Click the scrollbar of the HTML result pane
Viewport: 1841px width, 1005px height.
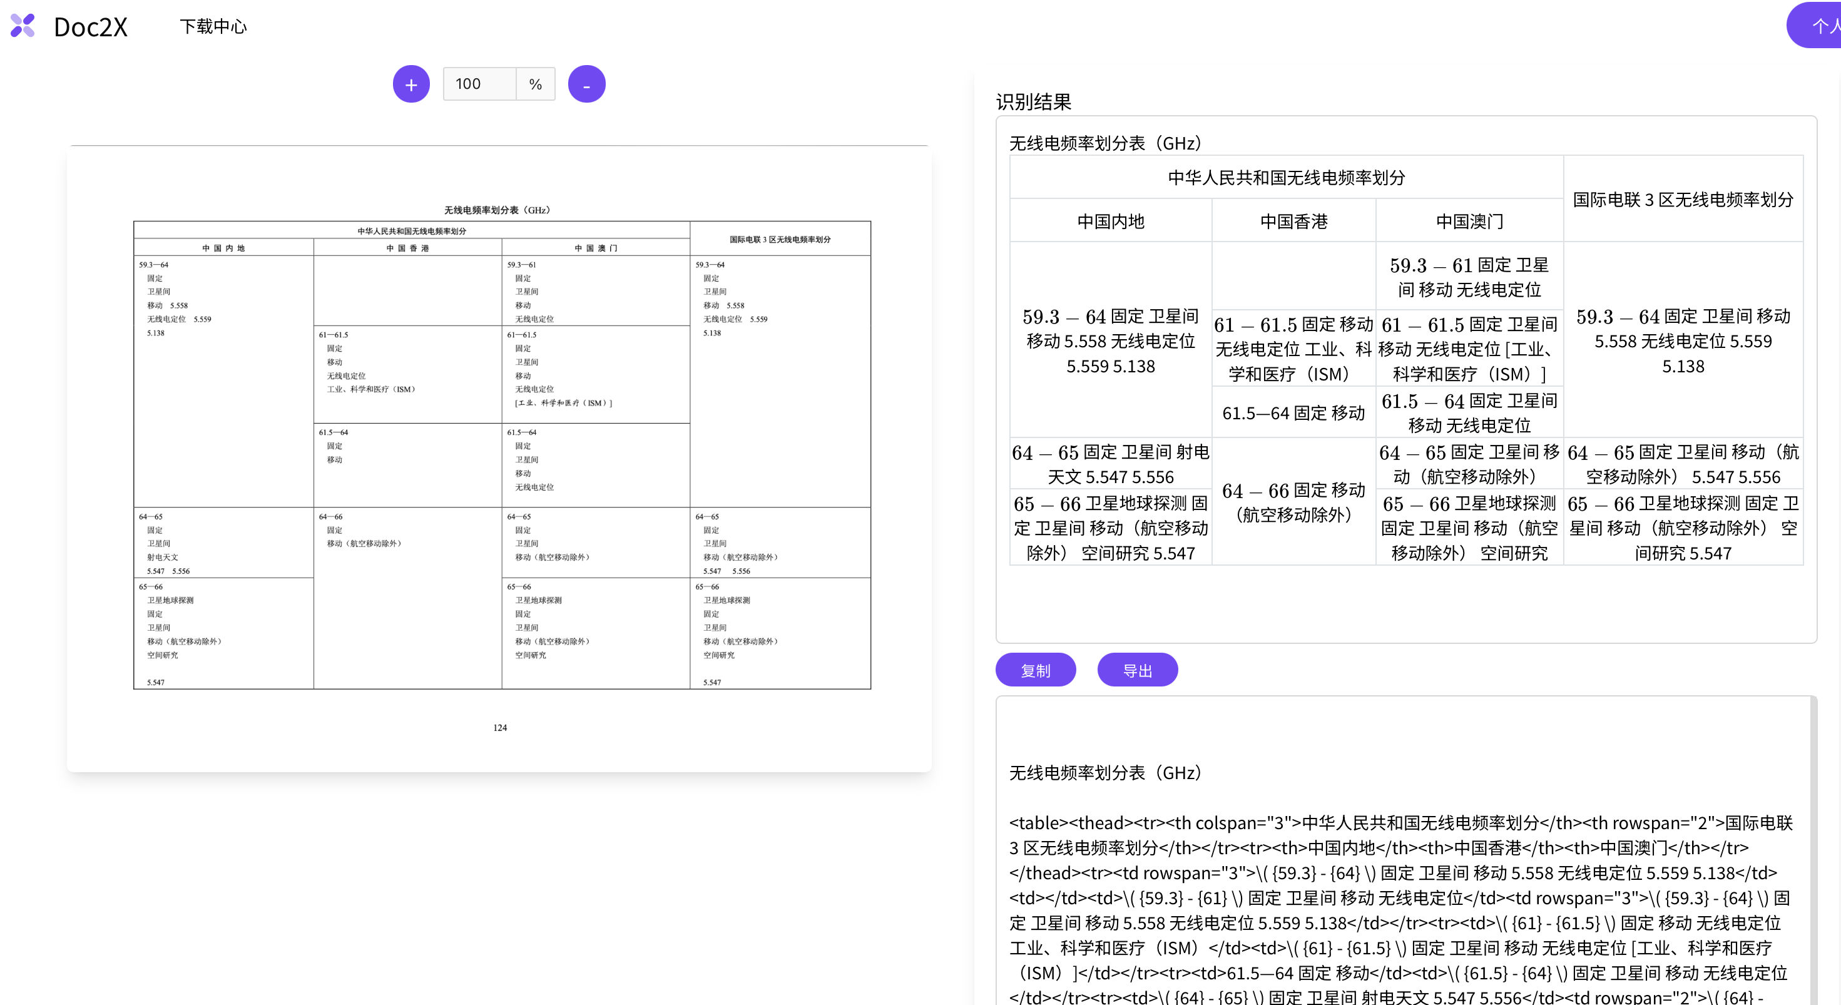(1814, 850)
